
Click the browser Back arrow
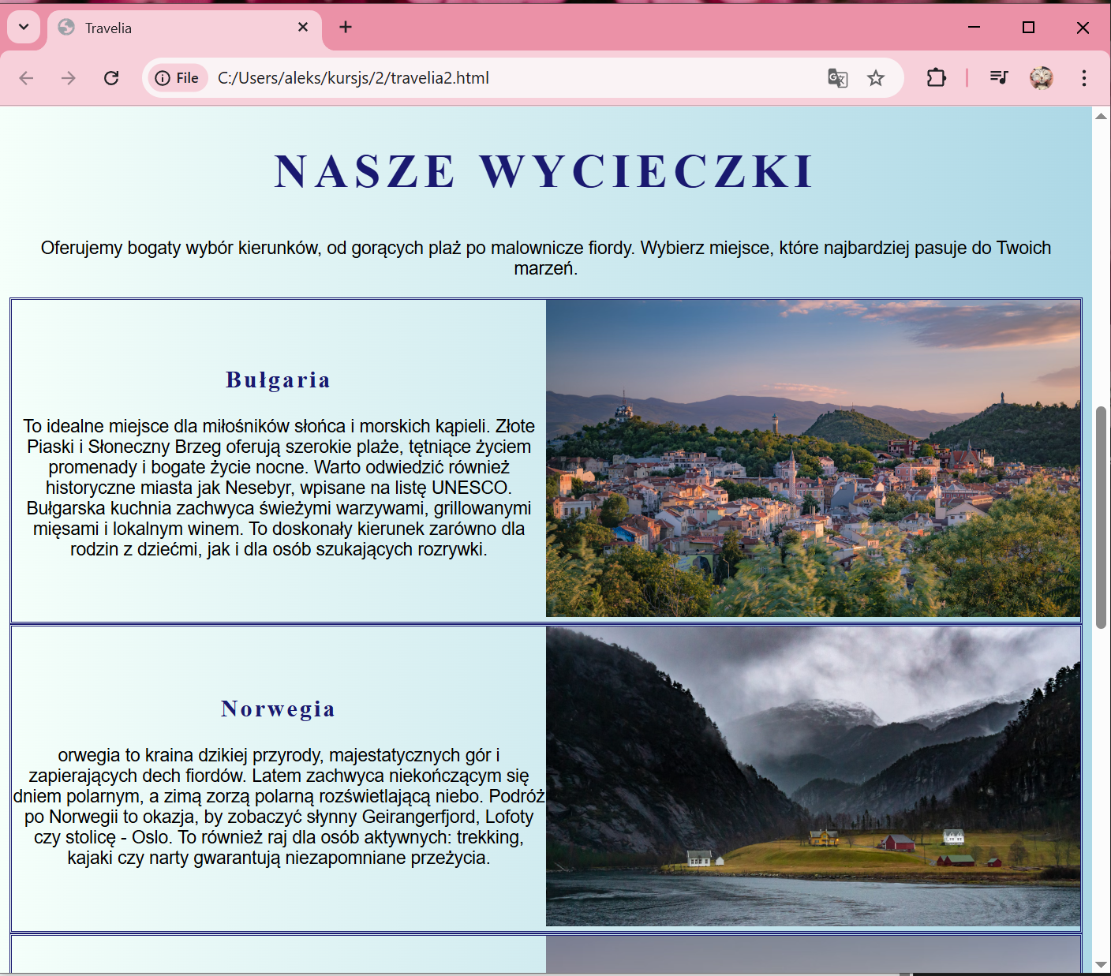tap(27, 78)
